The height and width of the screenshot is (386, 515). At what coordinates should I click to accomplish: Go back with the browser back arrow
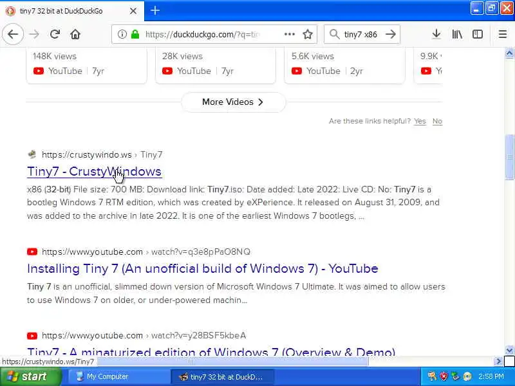click(13, 34)
